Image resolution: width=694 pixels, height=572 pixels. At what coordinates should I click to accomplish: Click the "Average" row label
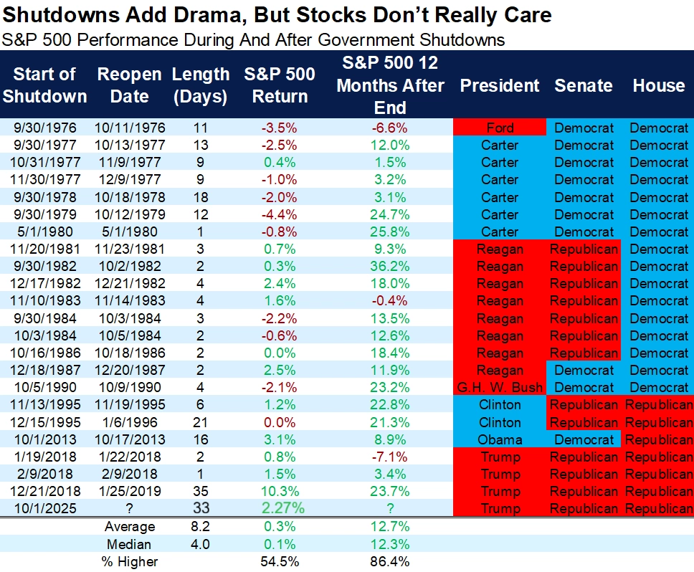pos(130,528)
